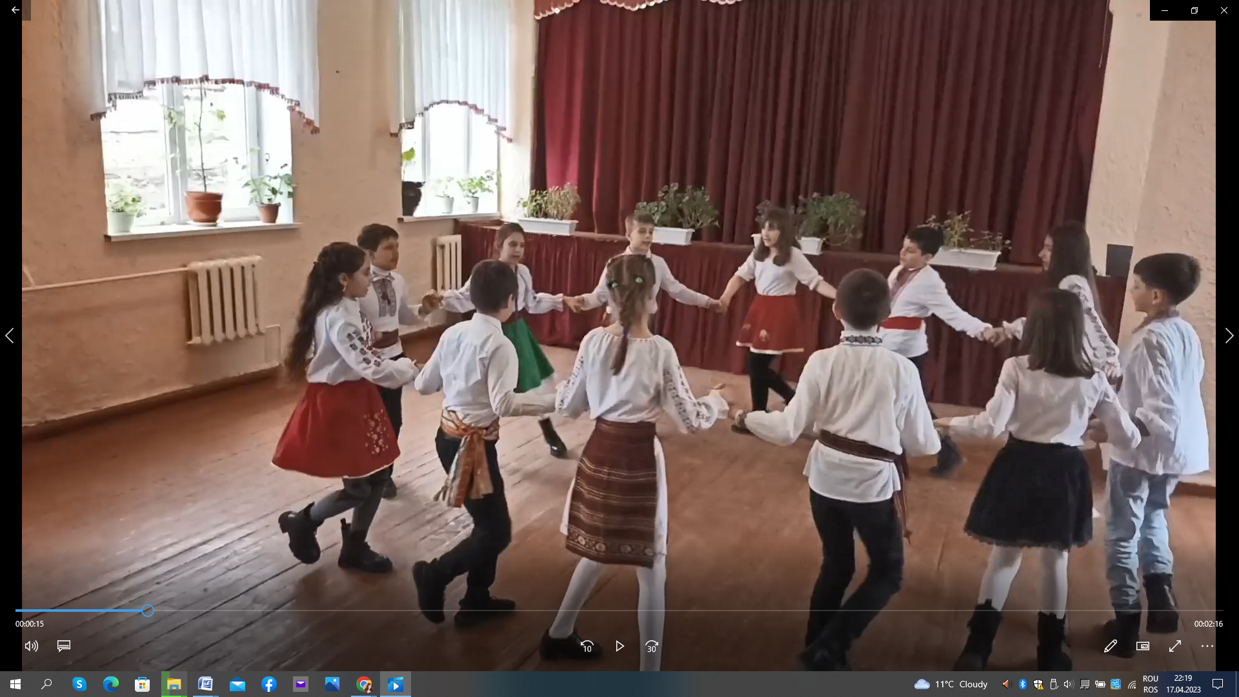Viewport: 1239px width, 697px height.
Task: Open the more options ellipsis menu
Action: pyautogui.click(x=1207, y=646)
